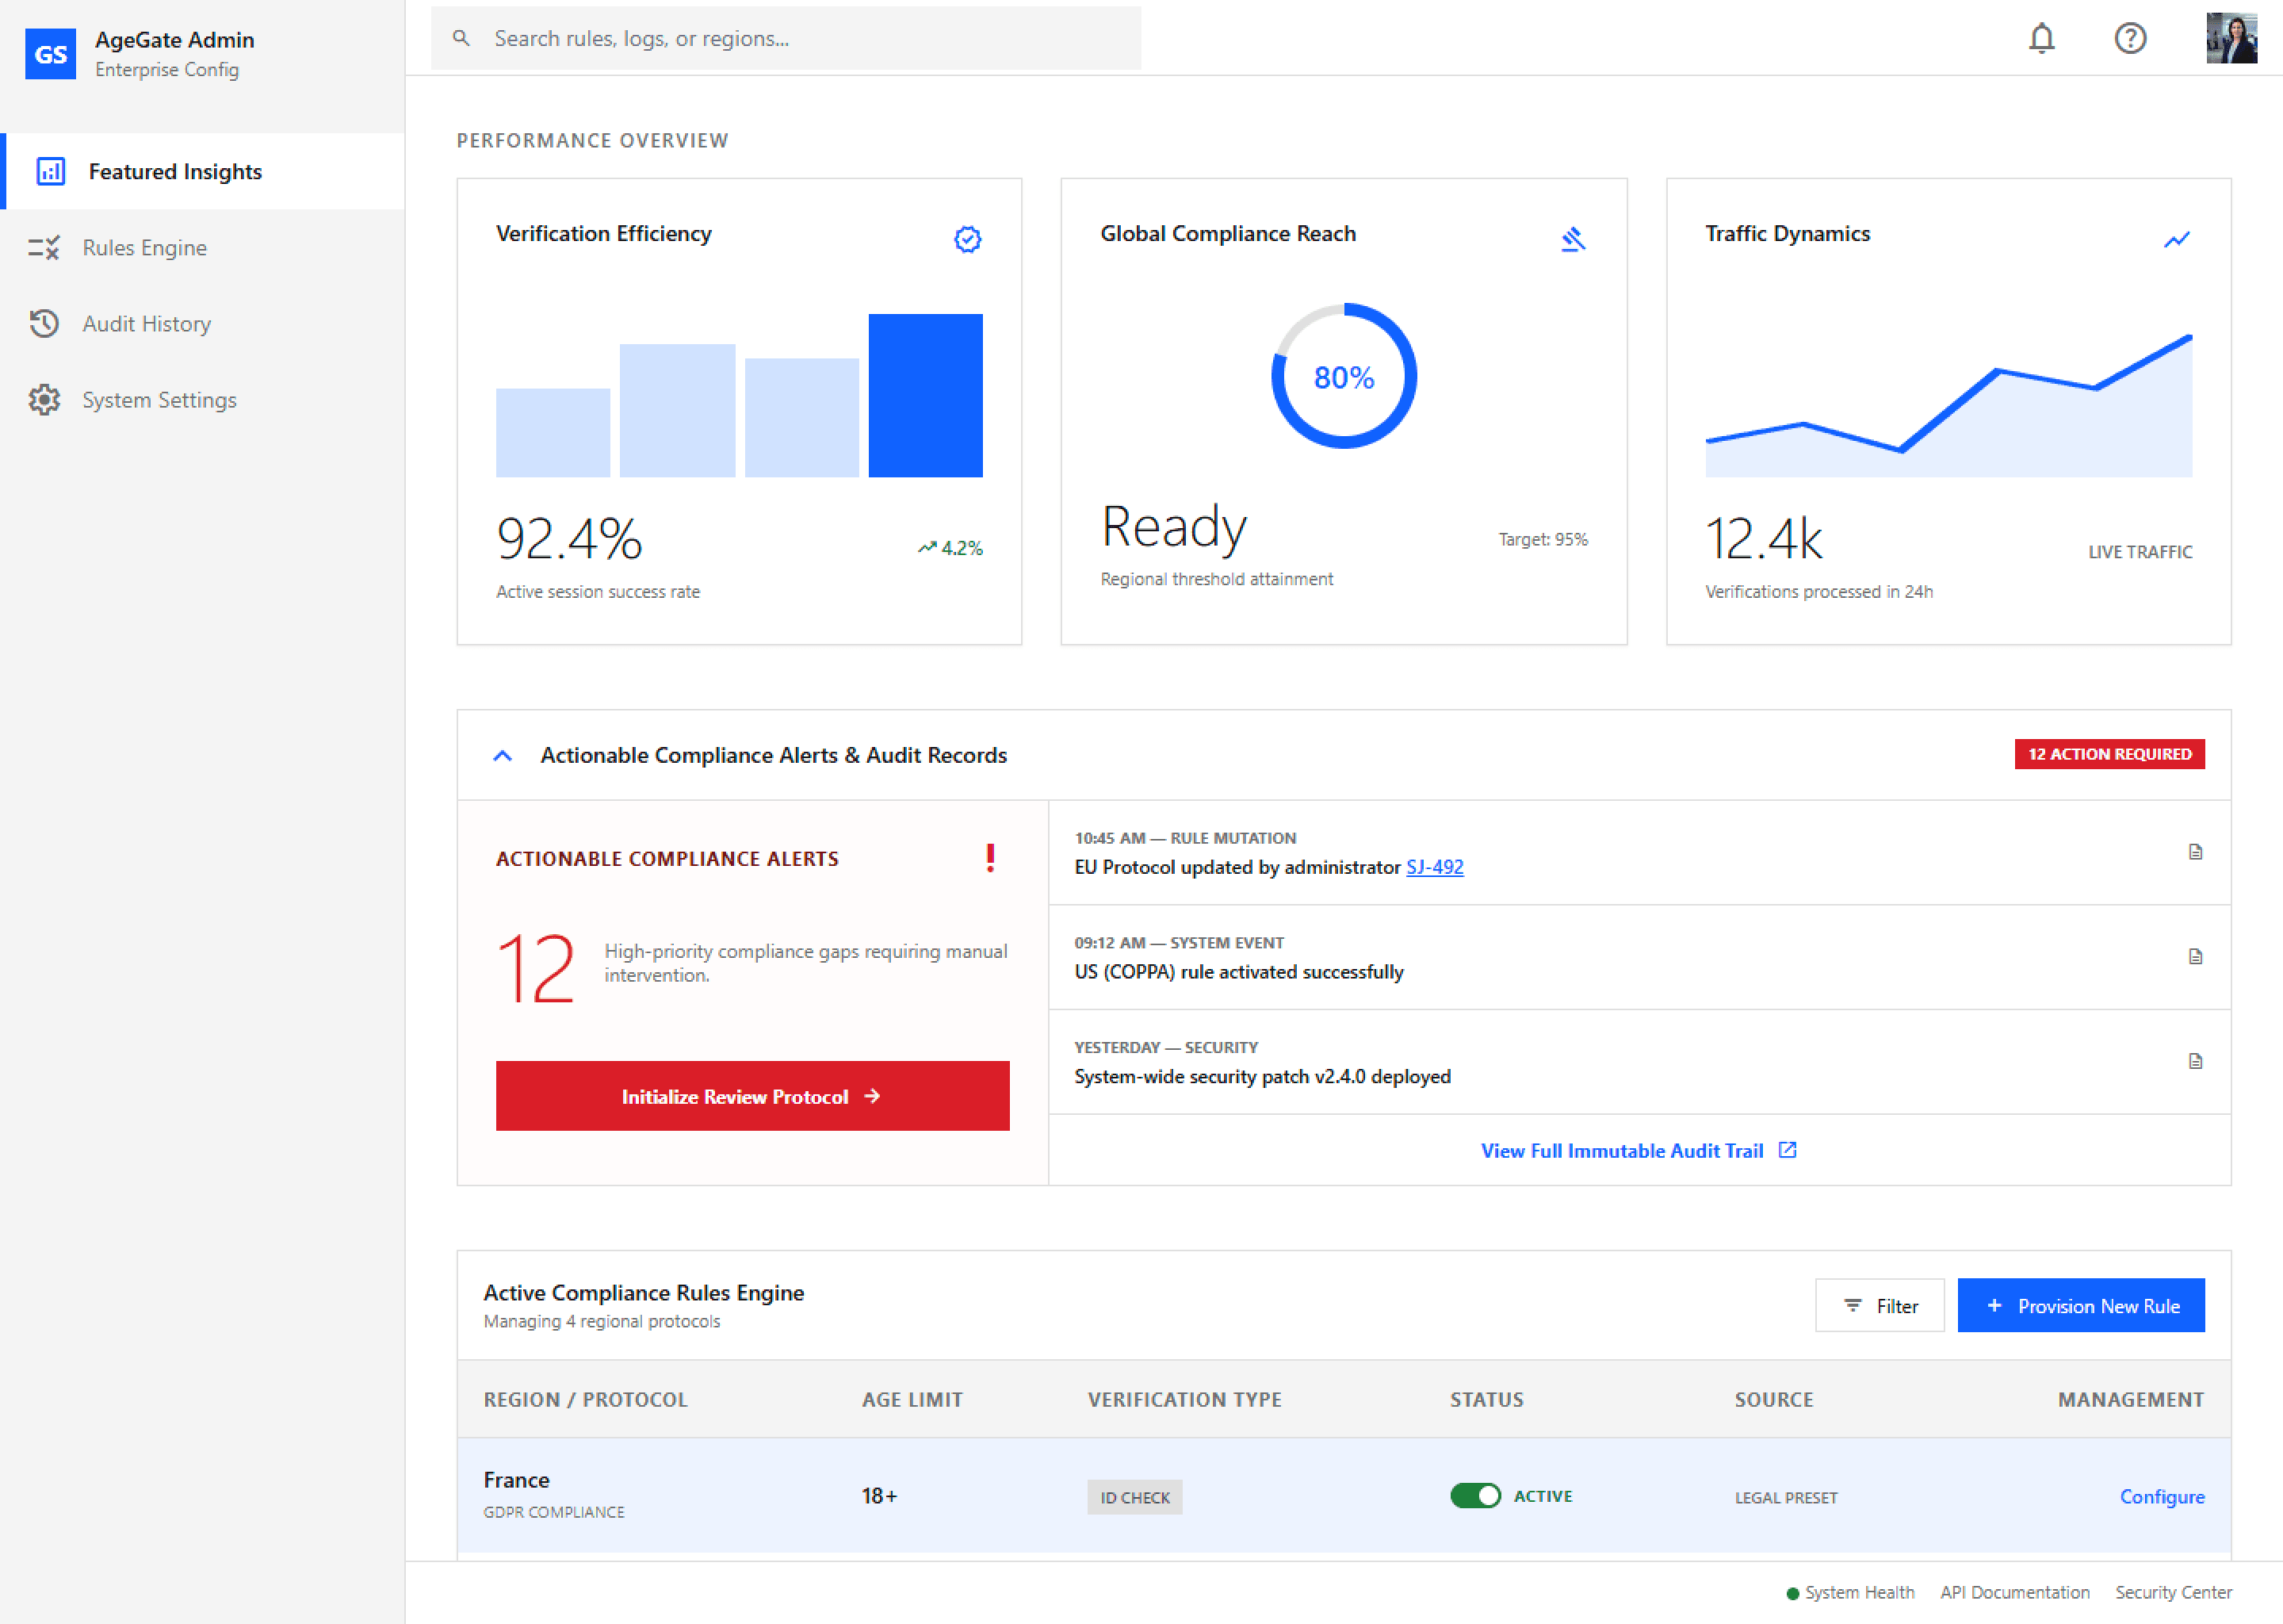Open Featured Insights in sidebar
Screen dimensions: 2283x1624
pos(203,171)
